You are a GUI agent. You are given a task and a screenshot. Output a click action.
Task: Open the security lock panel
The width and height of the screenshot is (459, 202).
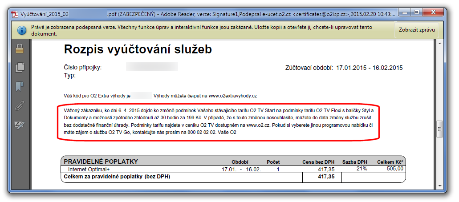tap(20, 48)
